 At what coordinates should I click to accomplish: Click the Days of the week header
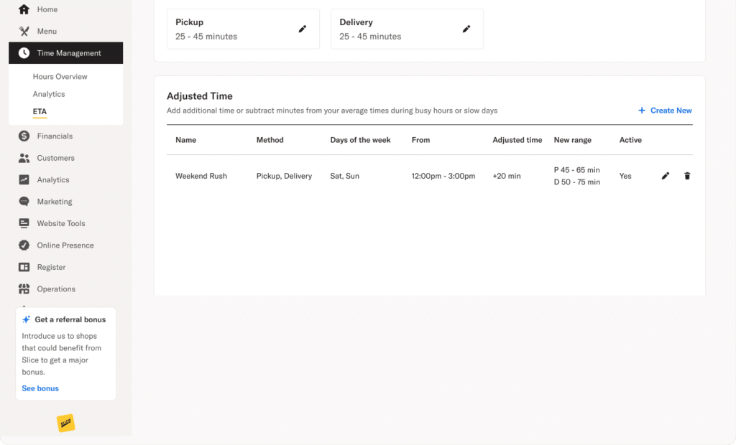click(360, 140)
